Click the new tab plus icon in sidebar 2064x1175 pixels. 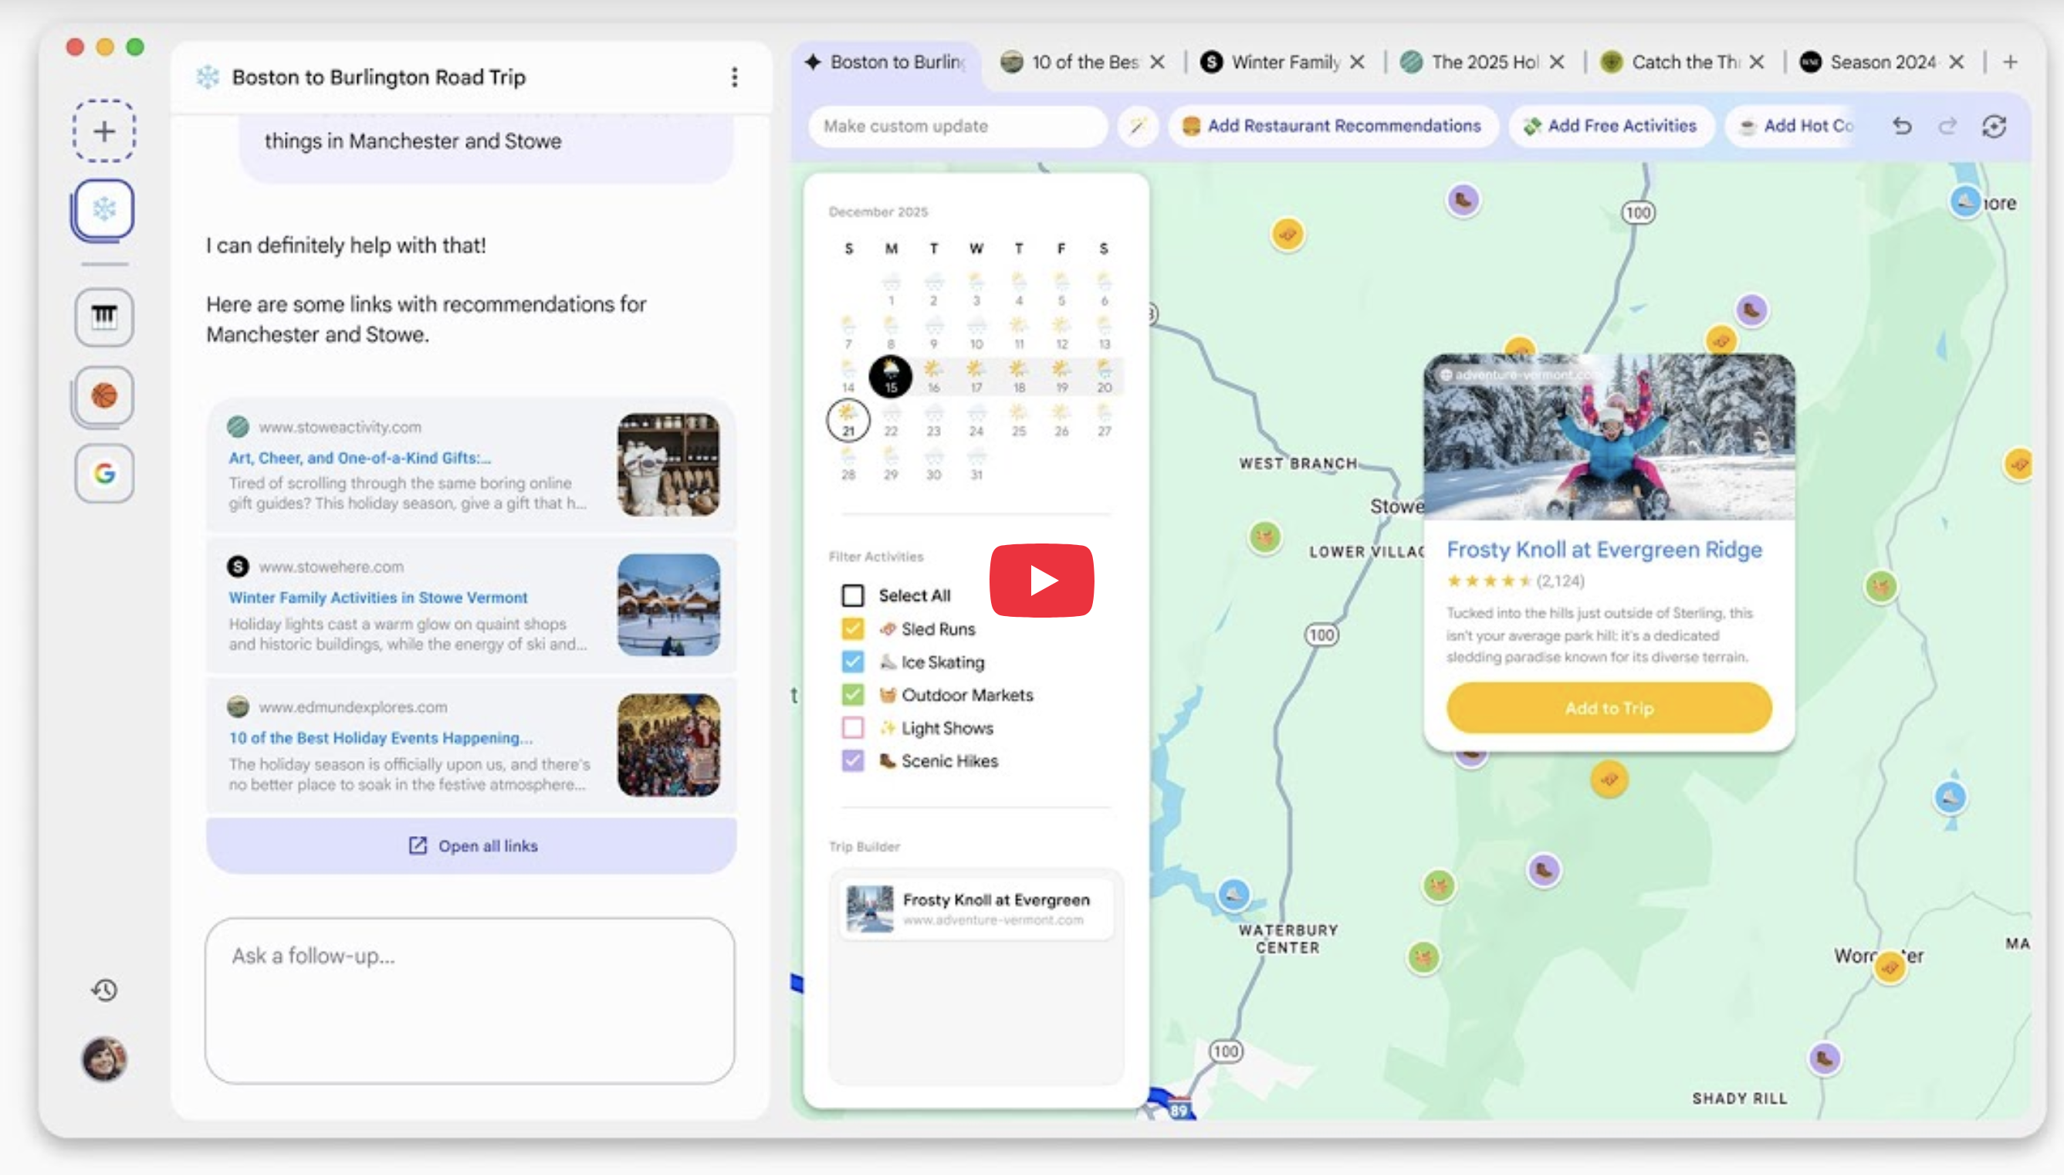click(104, 130)
